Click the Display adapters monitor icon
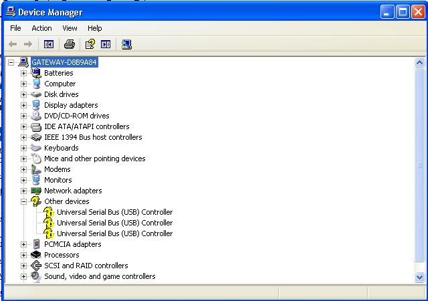Screen dimensions: 428x301 tap(36, 105)
